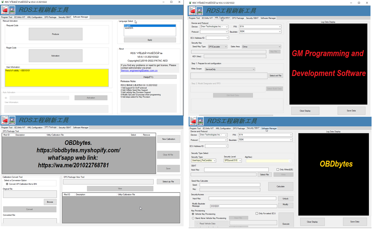Switch to the ECUInfo/VIT tab
This screenshot has height=229, width=378.
click(x=19, y=17)
